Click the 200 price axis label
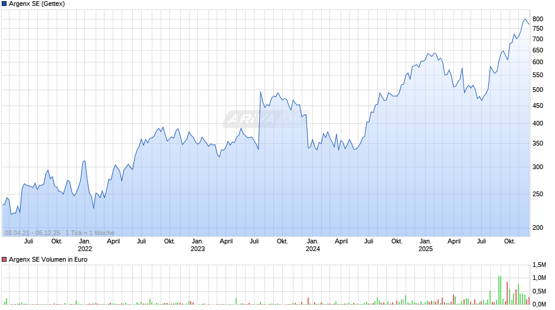555x310 pixels. click(538, 227)
